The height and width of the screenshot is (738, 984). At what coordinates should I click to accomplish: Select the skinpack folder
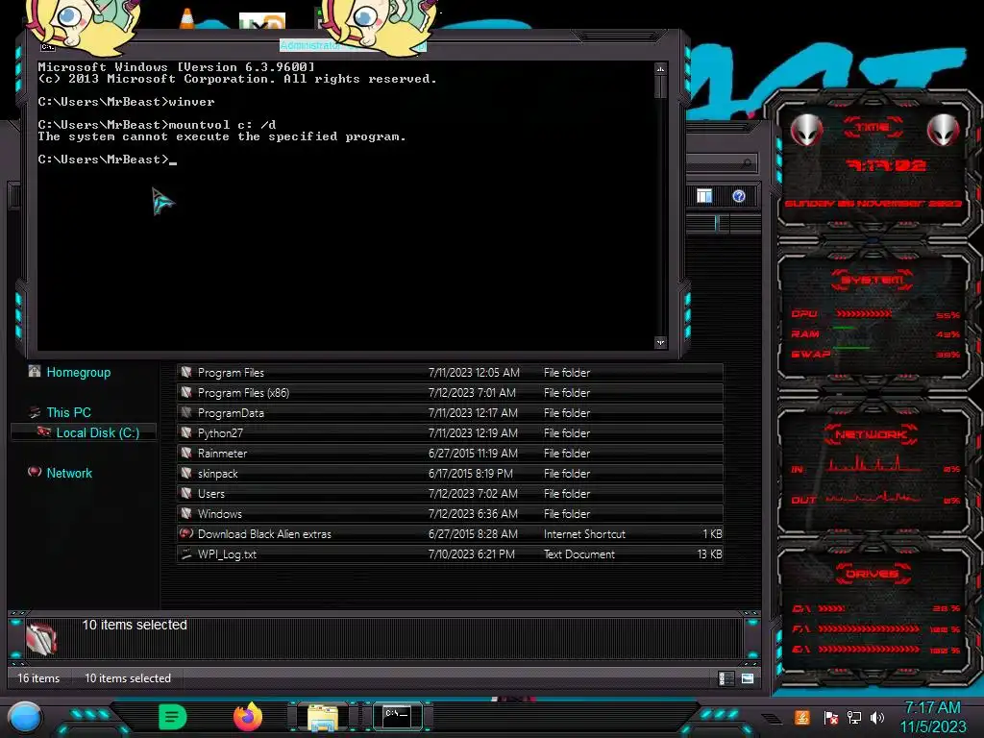click(450, 473)
